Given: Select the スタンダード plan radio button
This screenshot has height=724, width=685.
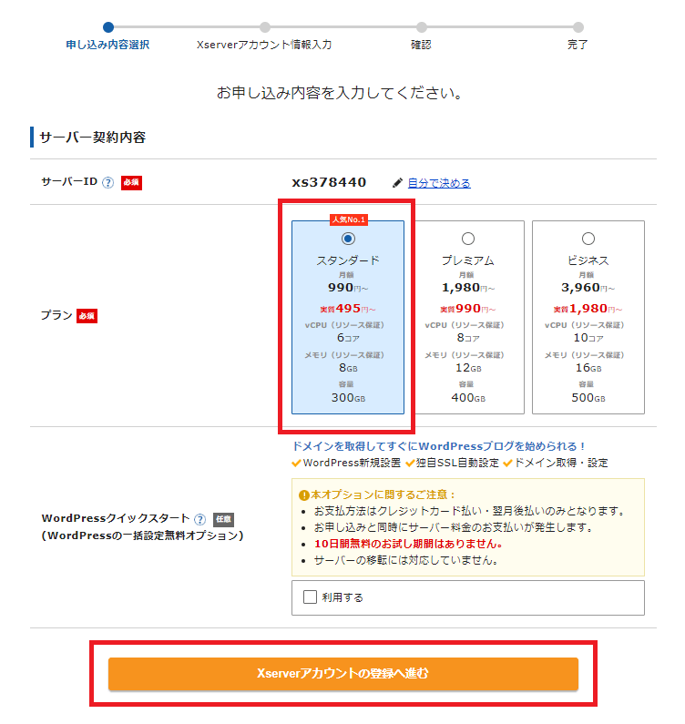Looking at the screenshot, I should click(348, 239).
